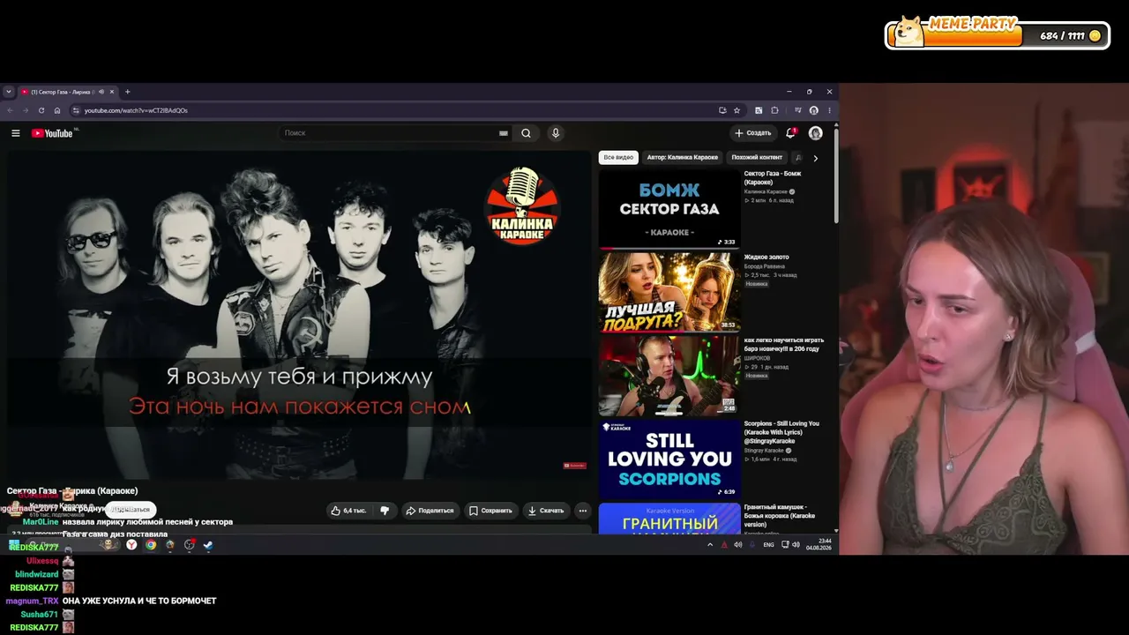Open the Still Loving You Scorpions thumbnail
The image size is (1129, 635).
[x=669, y=459]
